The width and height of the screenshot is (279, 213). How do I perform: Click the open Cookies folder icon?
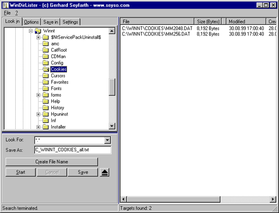click(x=46, y=69)
